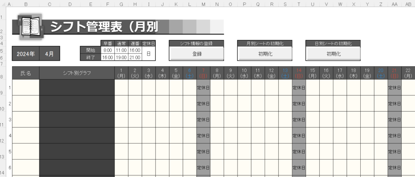Viewport: 415px width, 177px height.
Task: Click 初期化 under 月別シートの初期化
Action: [x=265, y=54]
